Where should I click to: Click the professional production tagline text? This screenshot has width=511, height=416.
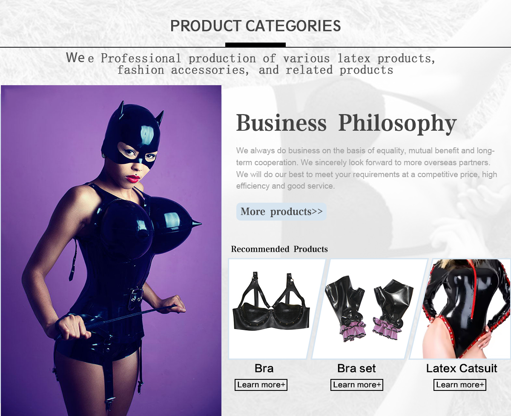(251, 64)
